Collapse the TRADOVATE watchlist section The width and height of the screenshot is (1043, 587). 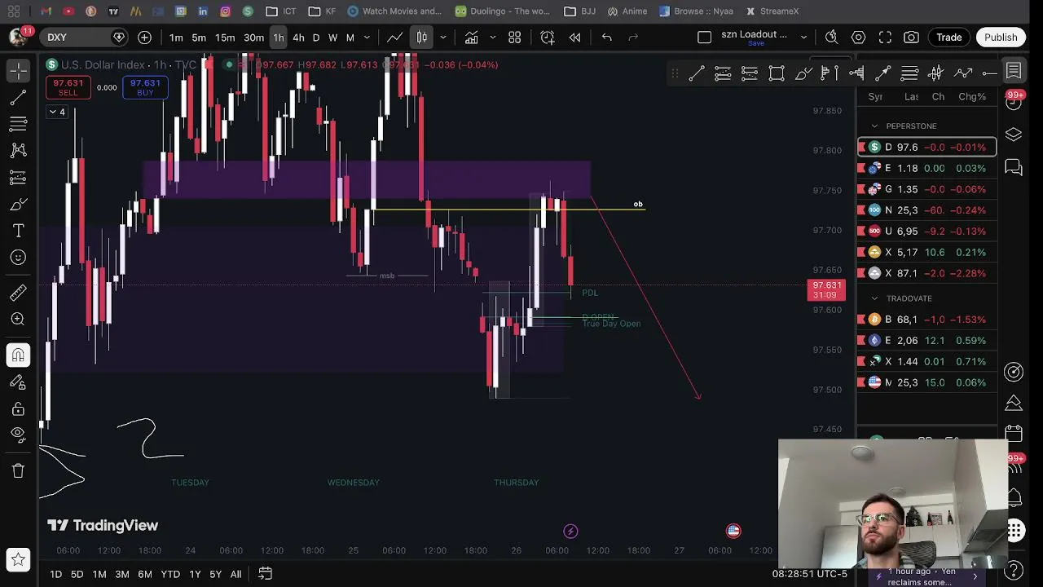[874, 298]
